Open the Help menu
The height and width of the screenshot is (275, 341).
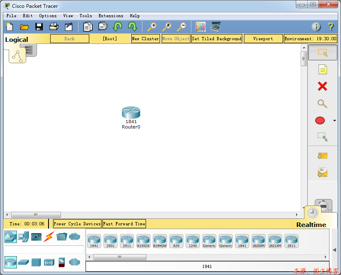pyautogui.click(x=135, y=16)
